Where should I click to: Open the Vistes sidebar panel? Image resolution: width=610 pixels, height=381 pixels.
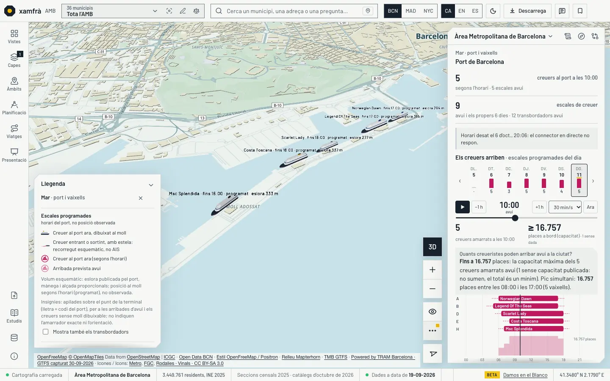14,36
